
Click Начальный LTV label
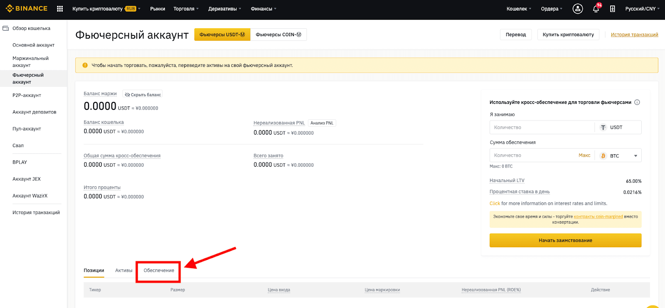tap(507, 180)
